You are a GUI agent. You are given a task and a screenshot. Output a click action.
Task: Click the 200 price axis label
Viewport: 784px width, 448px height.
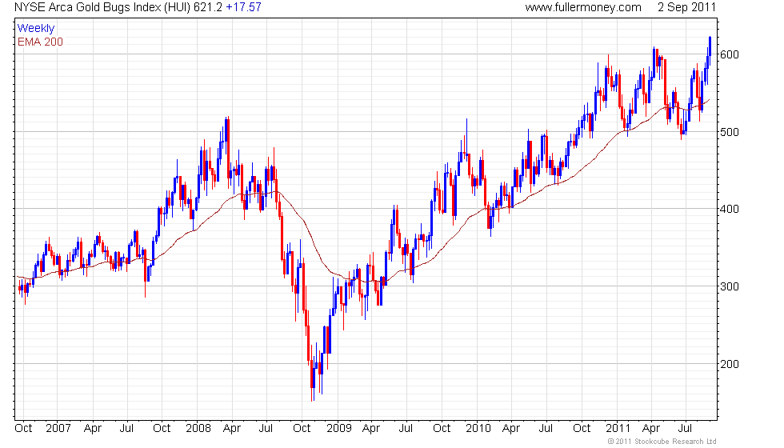[730, 364]
